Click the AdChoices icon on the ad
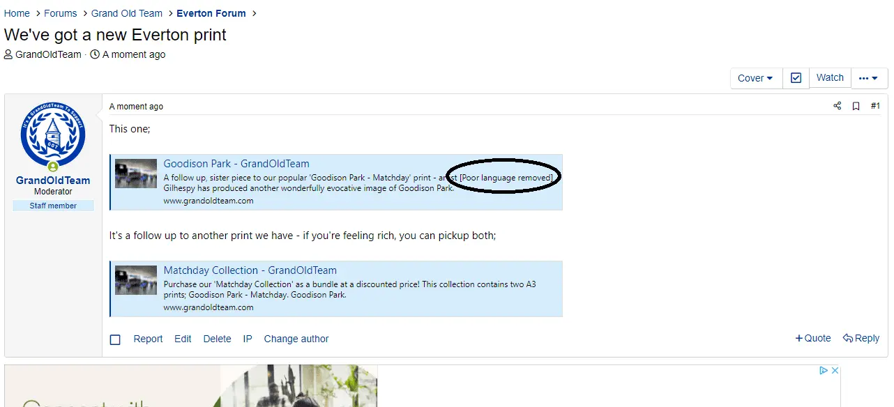 [823, 371]
